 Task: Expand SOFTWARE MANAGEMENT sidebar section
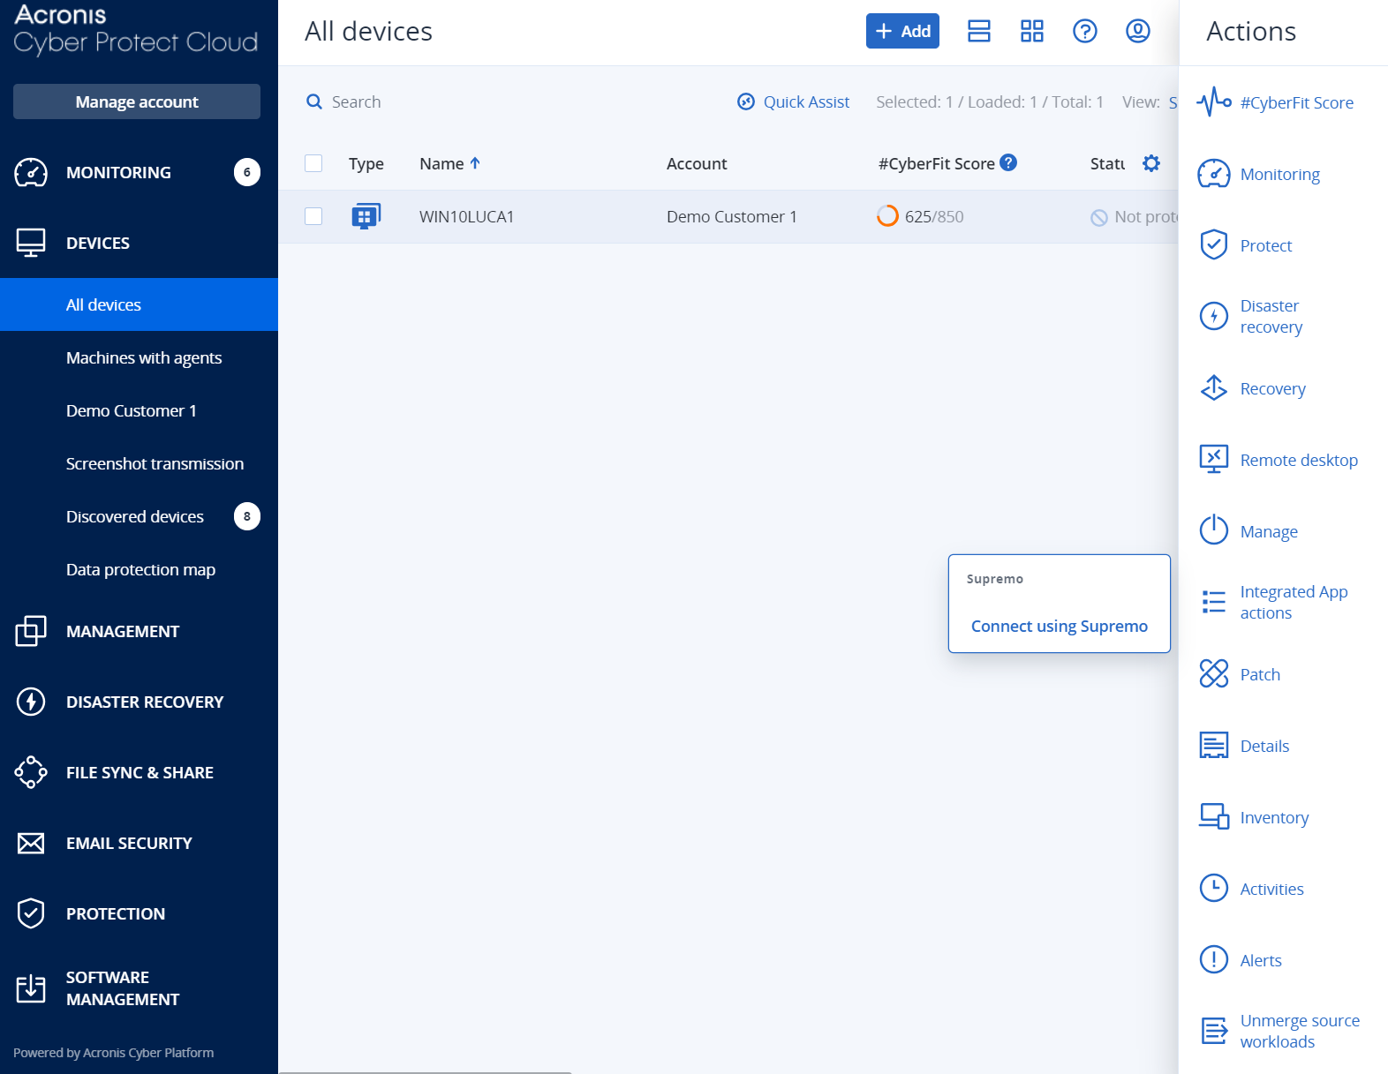click(x=123, y=988)
